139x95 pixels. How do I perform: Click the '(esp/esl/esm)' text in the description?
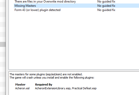pos(54,74)
